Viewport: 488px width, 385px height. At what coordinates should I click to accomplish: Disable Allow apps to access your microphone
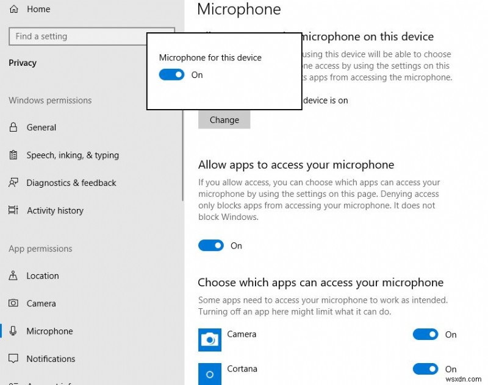point(211,245)
